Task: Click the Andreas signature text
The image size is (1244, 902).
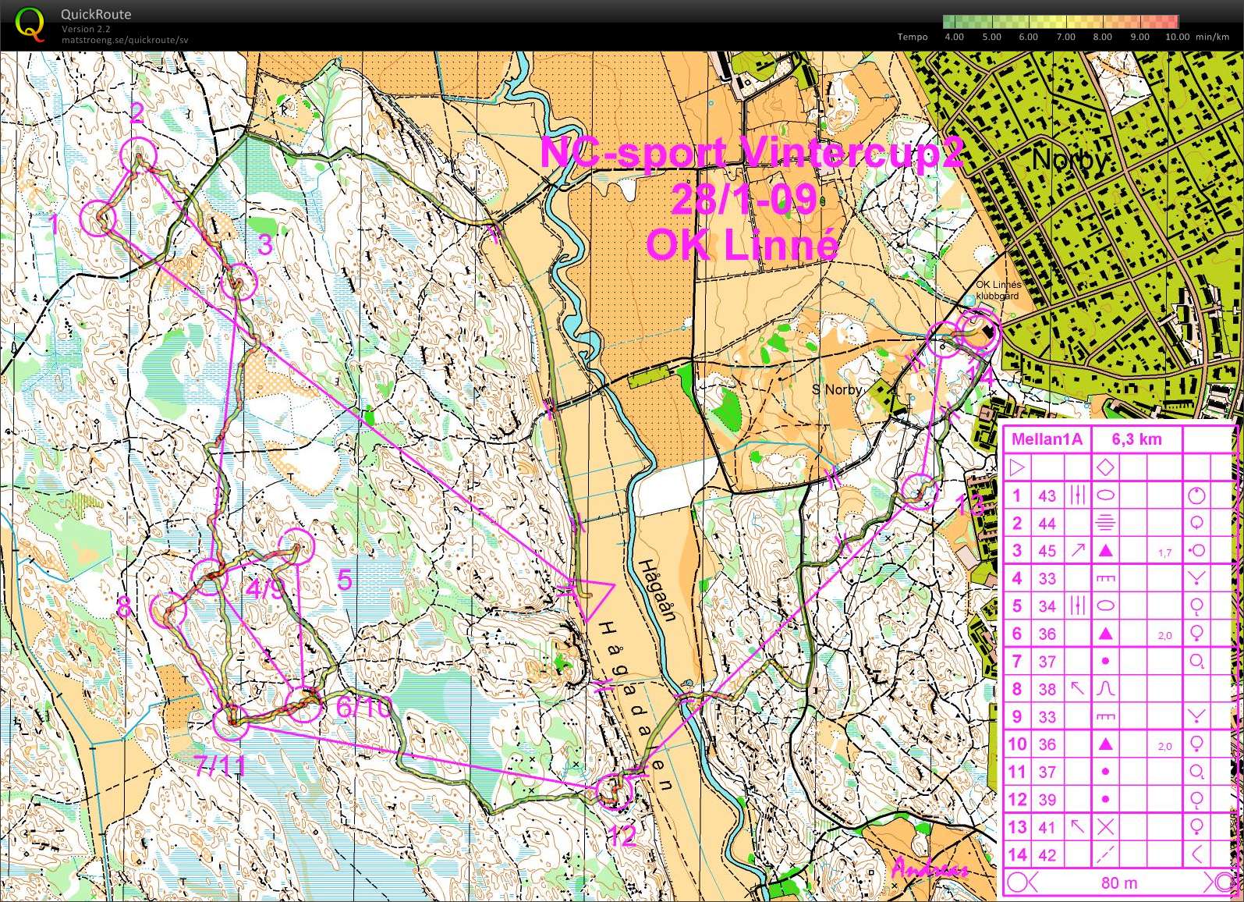Action: tap(930, 868)
